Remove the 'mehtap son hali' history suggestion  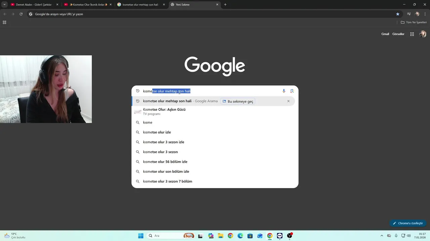click(x=288, y=101)
